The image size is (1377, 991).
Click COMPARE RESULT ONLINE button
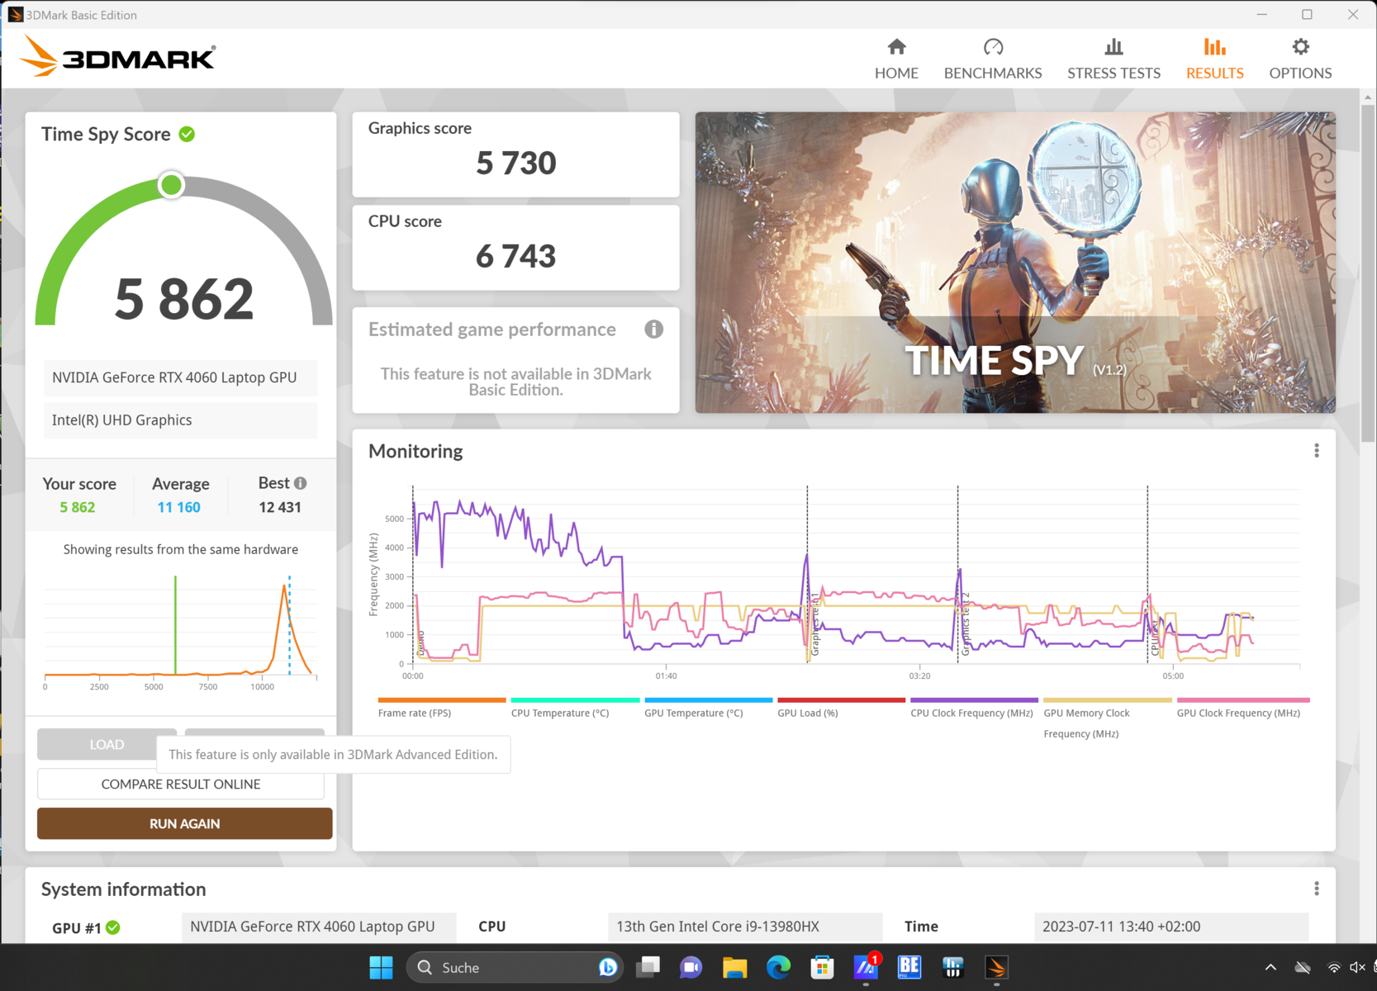pos(181,784)
